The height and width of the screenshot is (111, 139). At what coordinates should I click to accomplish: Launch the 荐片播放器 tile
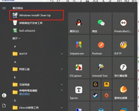(123, 68)
